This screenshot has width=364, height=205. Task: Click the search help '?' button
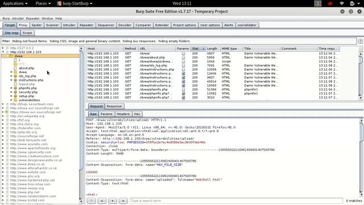[91, 201]
